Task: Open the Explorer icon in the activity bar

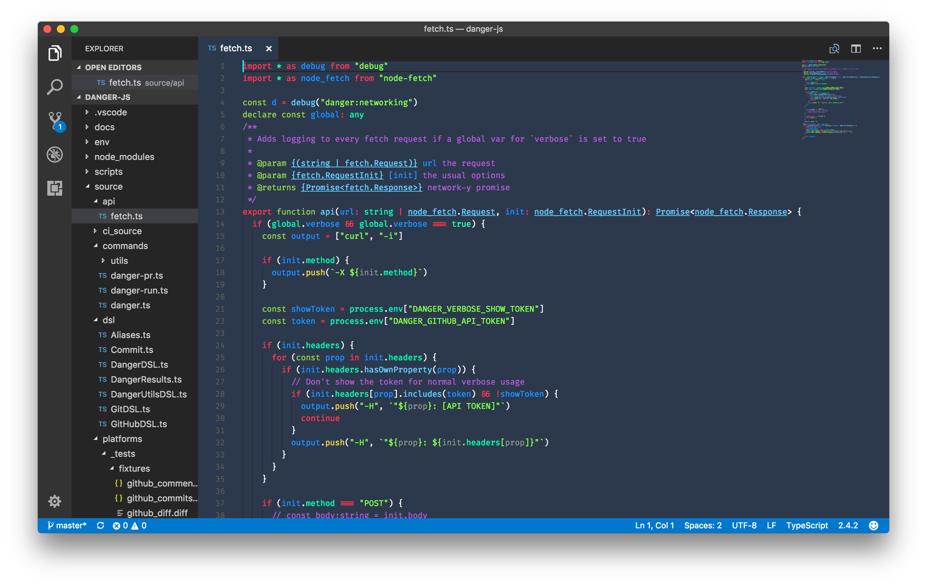Action: click(x=55, y=53)
